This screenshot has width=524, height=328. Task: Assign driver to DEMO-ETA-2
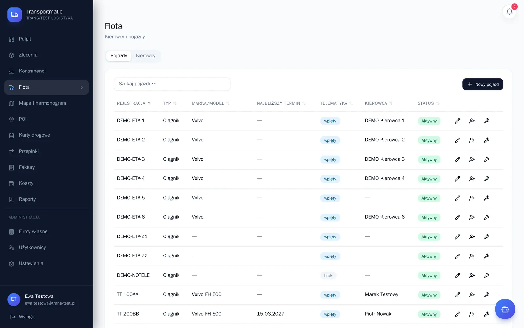[472, 140]
